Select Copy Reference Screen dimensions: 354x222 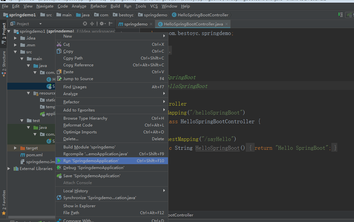[x=112, y=65]
